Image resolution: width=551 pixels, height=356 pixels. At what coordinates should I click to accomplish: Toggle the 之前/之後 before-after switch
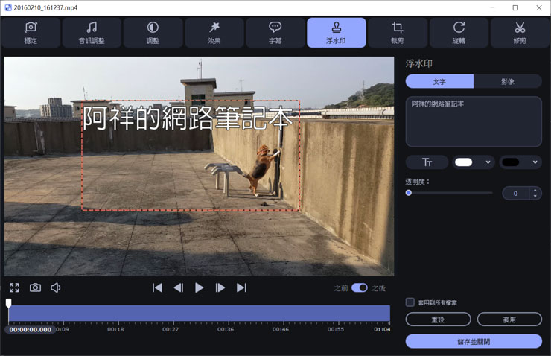(360, 287)
